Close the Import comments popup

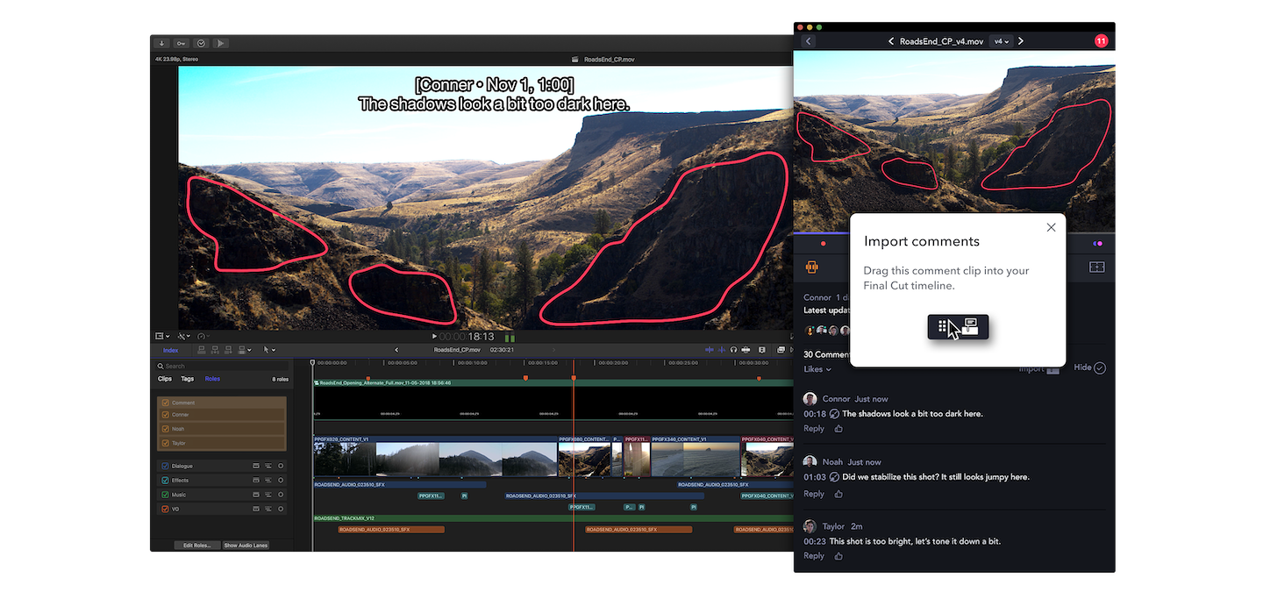tap(1051, 227)
